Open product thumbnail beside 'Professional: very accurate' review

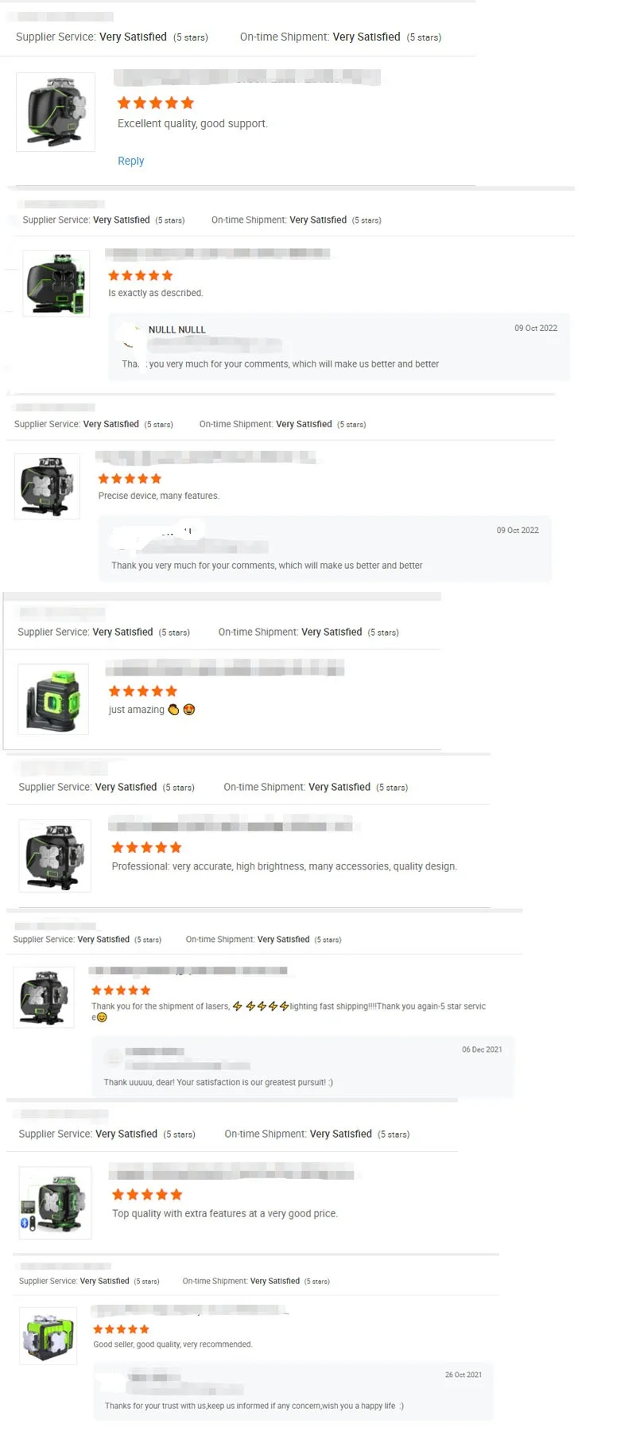55,855
